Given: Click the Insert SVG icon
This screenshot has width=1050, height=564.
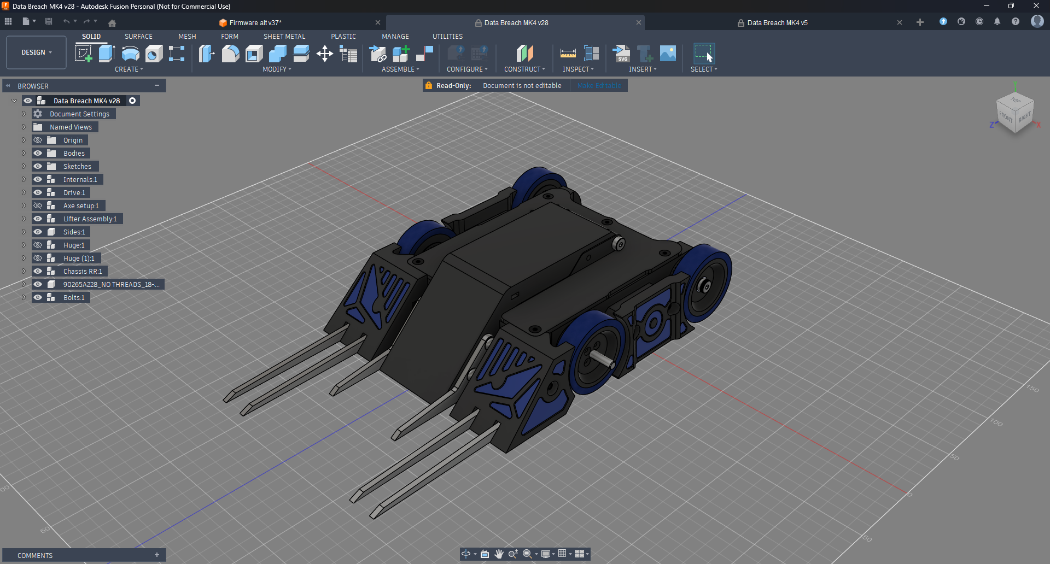Looking at the screenshot, I should (x=621, y=54).
